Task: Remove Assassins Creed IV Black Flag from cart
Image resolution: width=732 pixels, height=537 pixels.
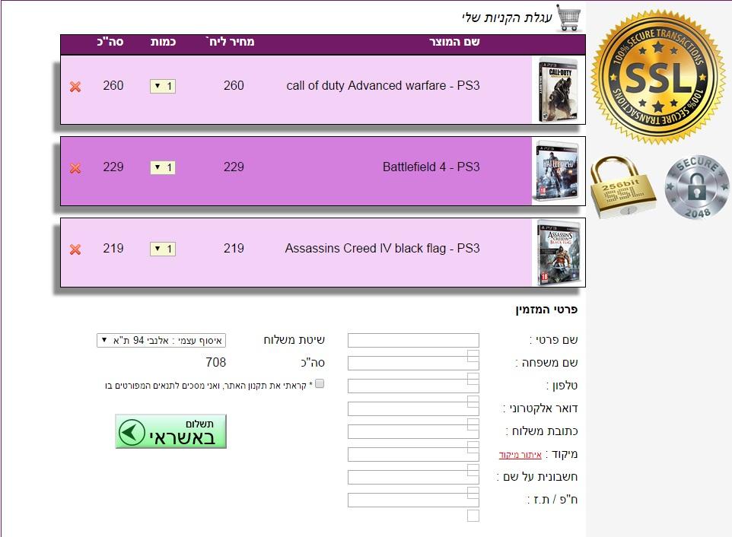Action: (x=75, y=249)
